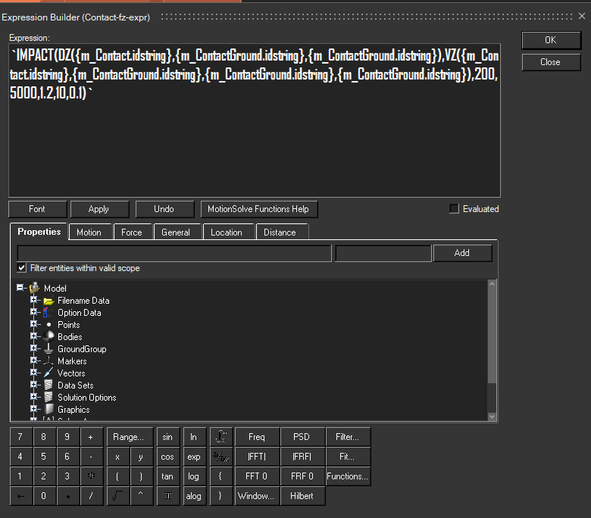This screenshot has width=591, height=518.
Task: Insert the derivative d/dx operator
Action: (x=221, y=457)
